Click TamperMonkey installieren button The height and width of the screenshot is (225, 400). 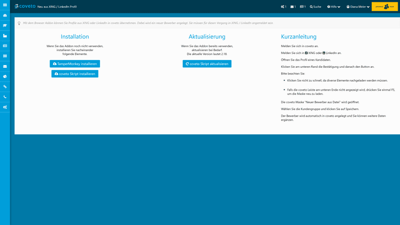(x=75, y=64)
